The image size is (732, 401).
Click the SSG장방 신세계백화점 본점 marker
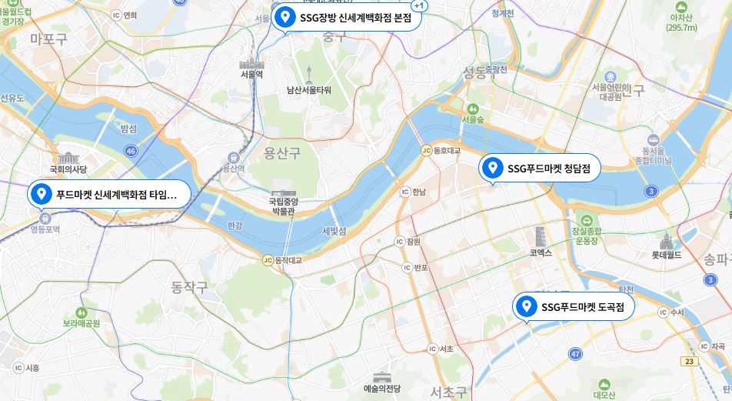coord(346,18)
